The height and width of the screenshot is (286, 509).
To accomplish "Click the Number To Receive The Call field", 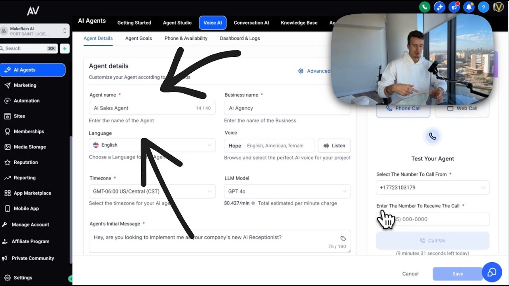I will coord(433,219).
